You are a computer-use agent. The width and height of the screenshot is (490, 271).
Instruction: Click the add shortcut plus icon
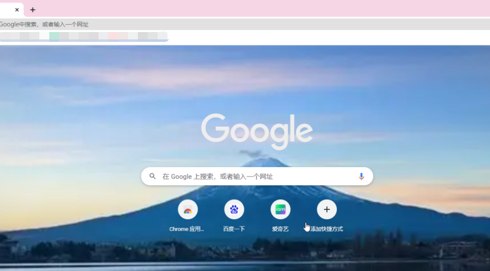click(x=327, y=209)
